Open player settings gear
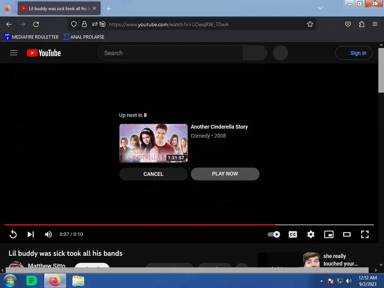This screenshot has width=384, height=288. tap(311, 234)
